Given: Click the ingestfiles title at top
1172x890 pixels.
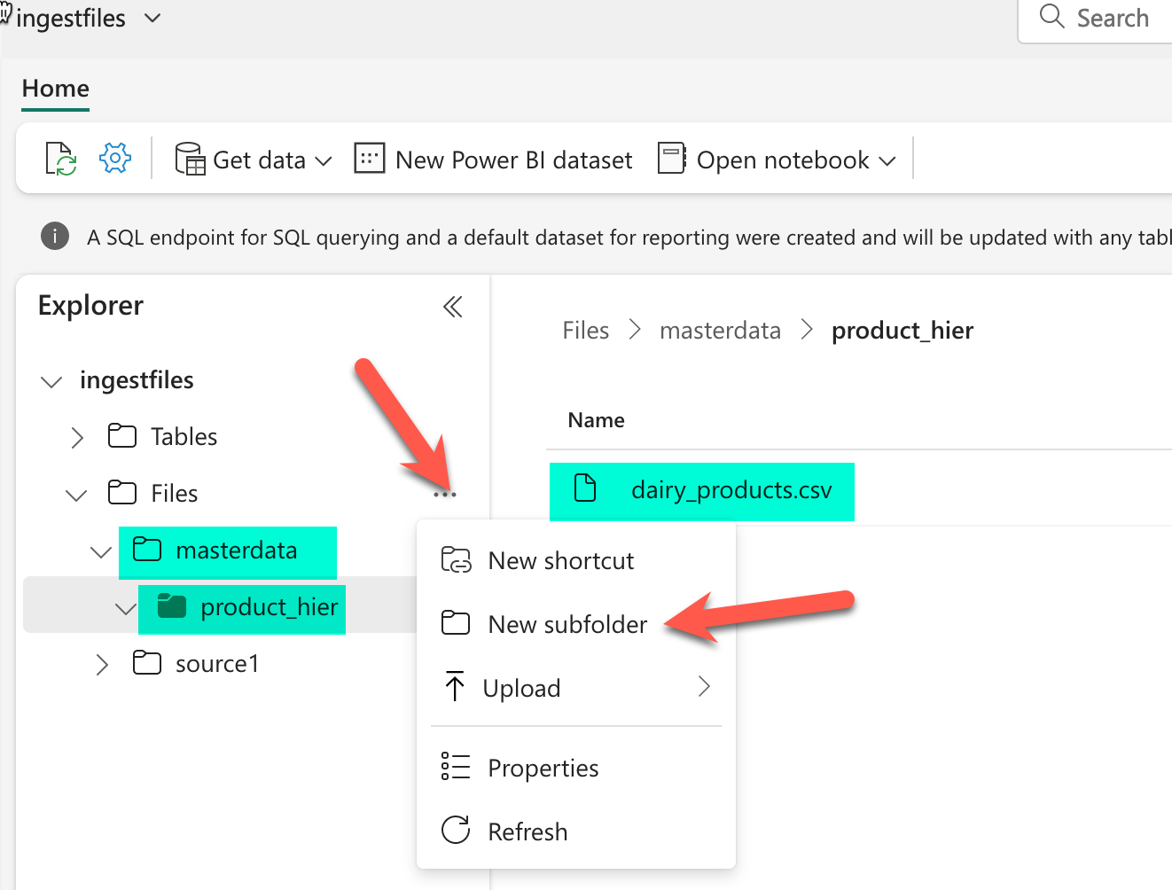Looking at the screenshot, I should (71, 18).
